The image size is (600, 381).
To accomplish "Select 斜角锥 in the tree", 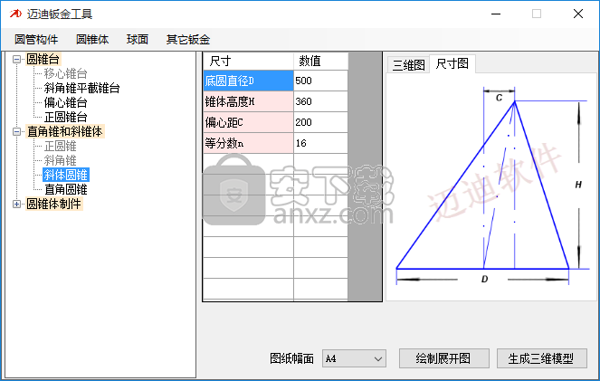I will tap(60, 161).
